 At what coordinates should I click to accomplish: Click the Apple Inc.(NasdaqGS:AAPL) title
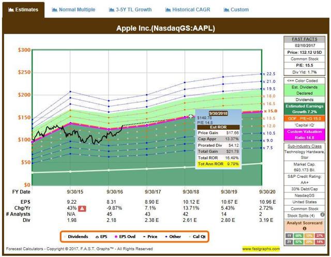165,28
